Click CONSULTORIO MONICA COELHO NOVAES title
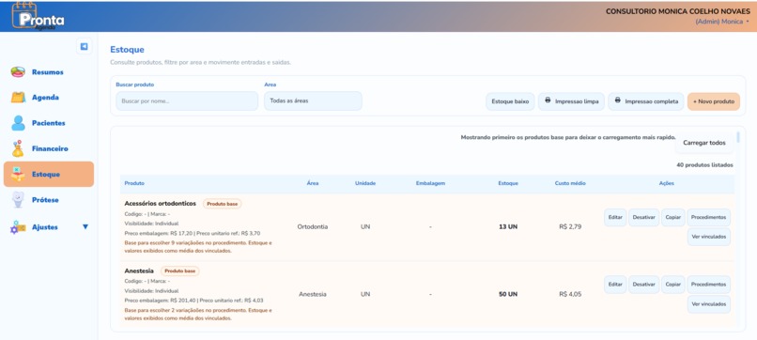 (678, 11)
